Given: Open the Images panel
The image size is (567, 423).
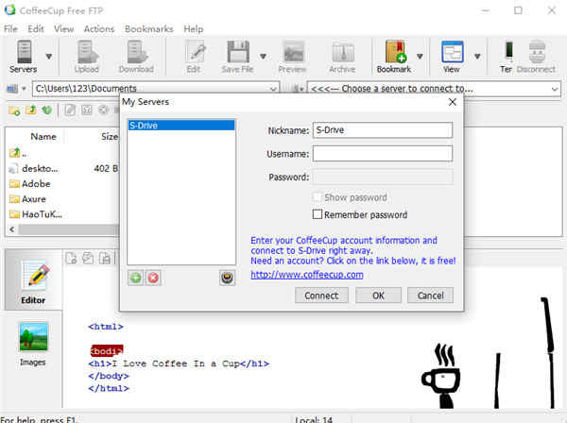Looking at the screenshot, I should click(x=33, y=344).
